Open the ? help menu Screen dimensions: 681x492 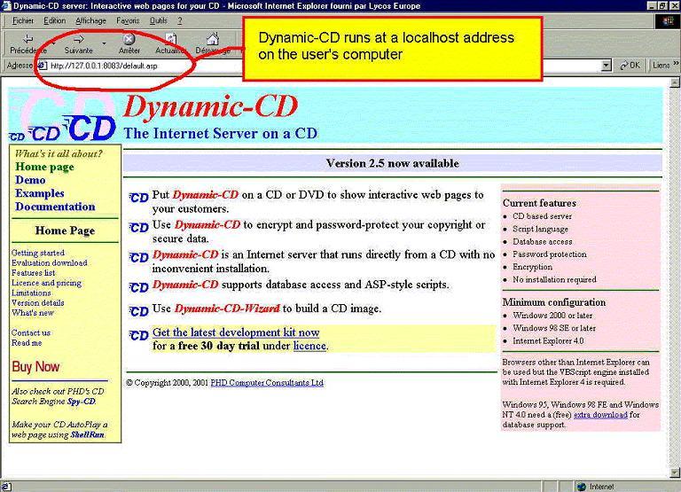click(179, 20)
